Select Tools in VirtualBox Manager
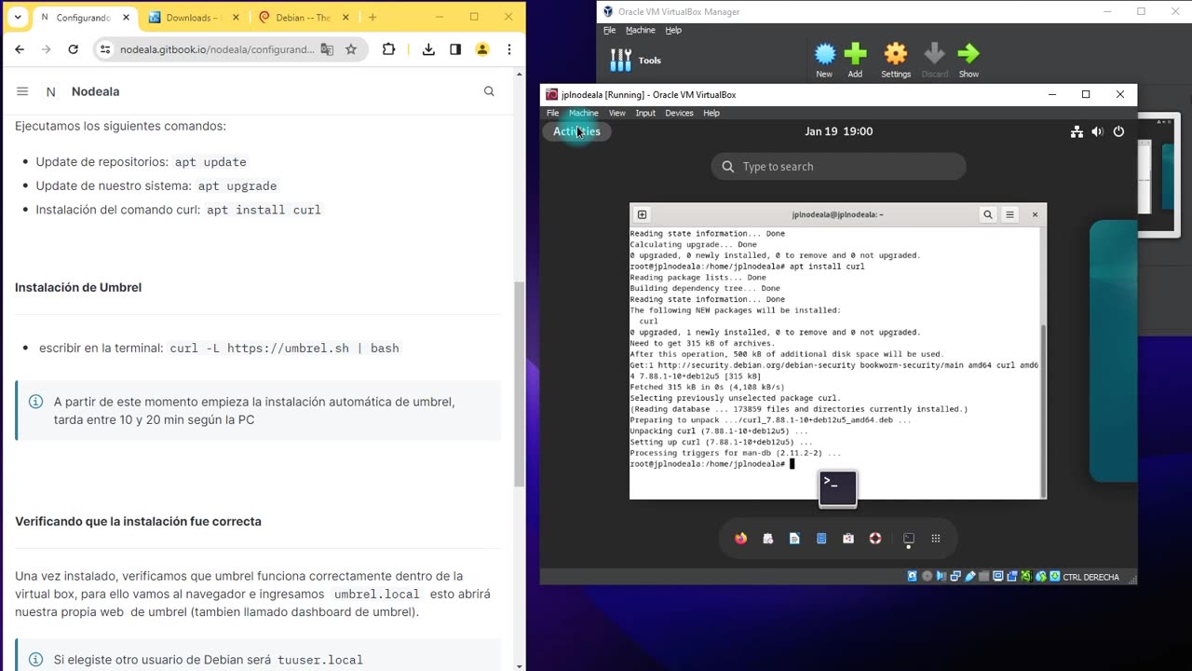The width and height of the screenshot is (1192, 671). (636, 61)
